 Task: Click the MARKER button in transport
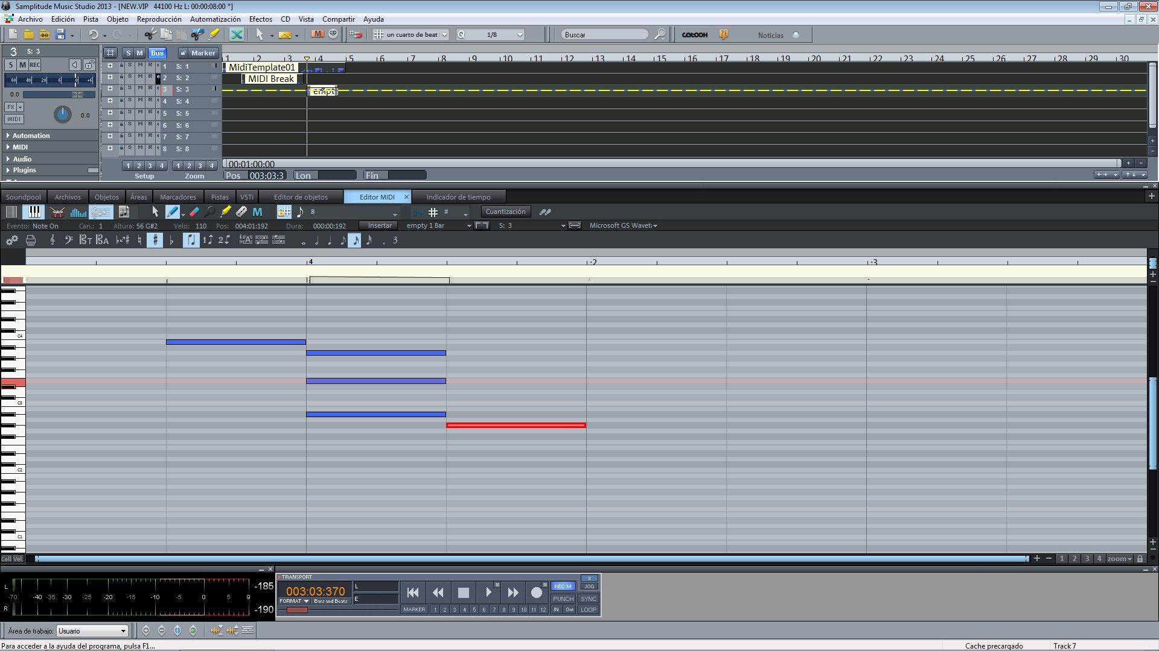[414, 610]
